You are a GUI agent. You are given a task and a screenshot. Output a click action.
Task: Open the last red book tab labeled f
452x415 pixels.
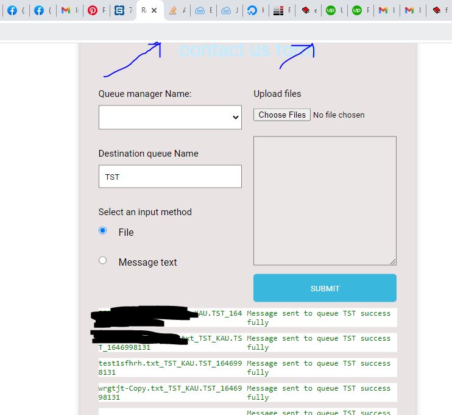[439, 11]
